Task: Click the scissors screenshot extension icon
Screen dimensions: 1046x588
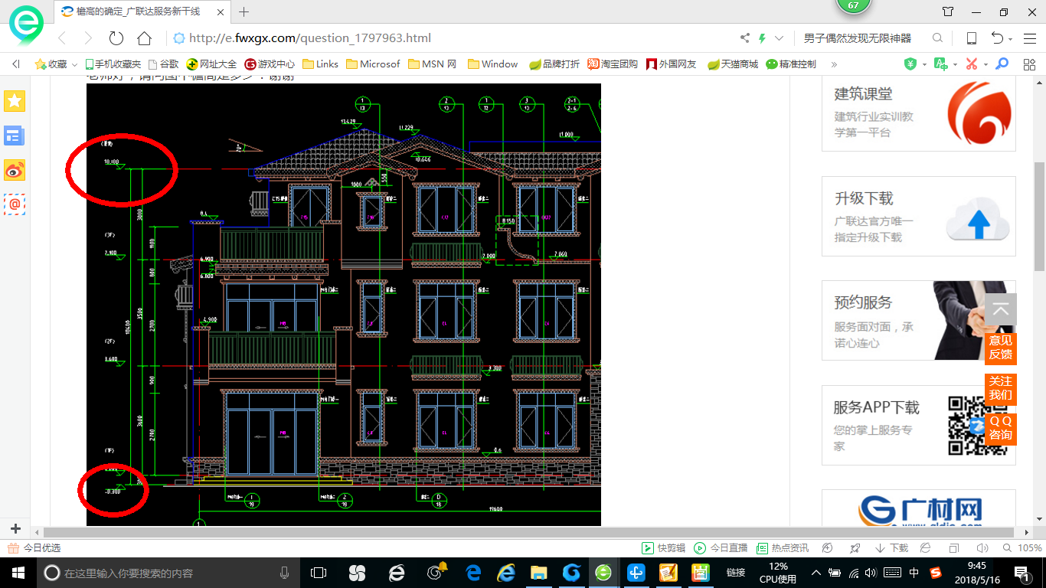Action: tap(972, 64)
